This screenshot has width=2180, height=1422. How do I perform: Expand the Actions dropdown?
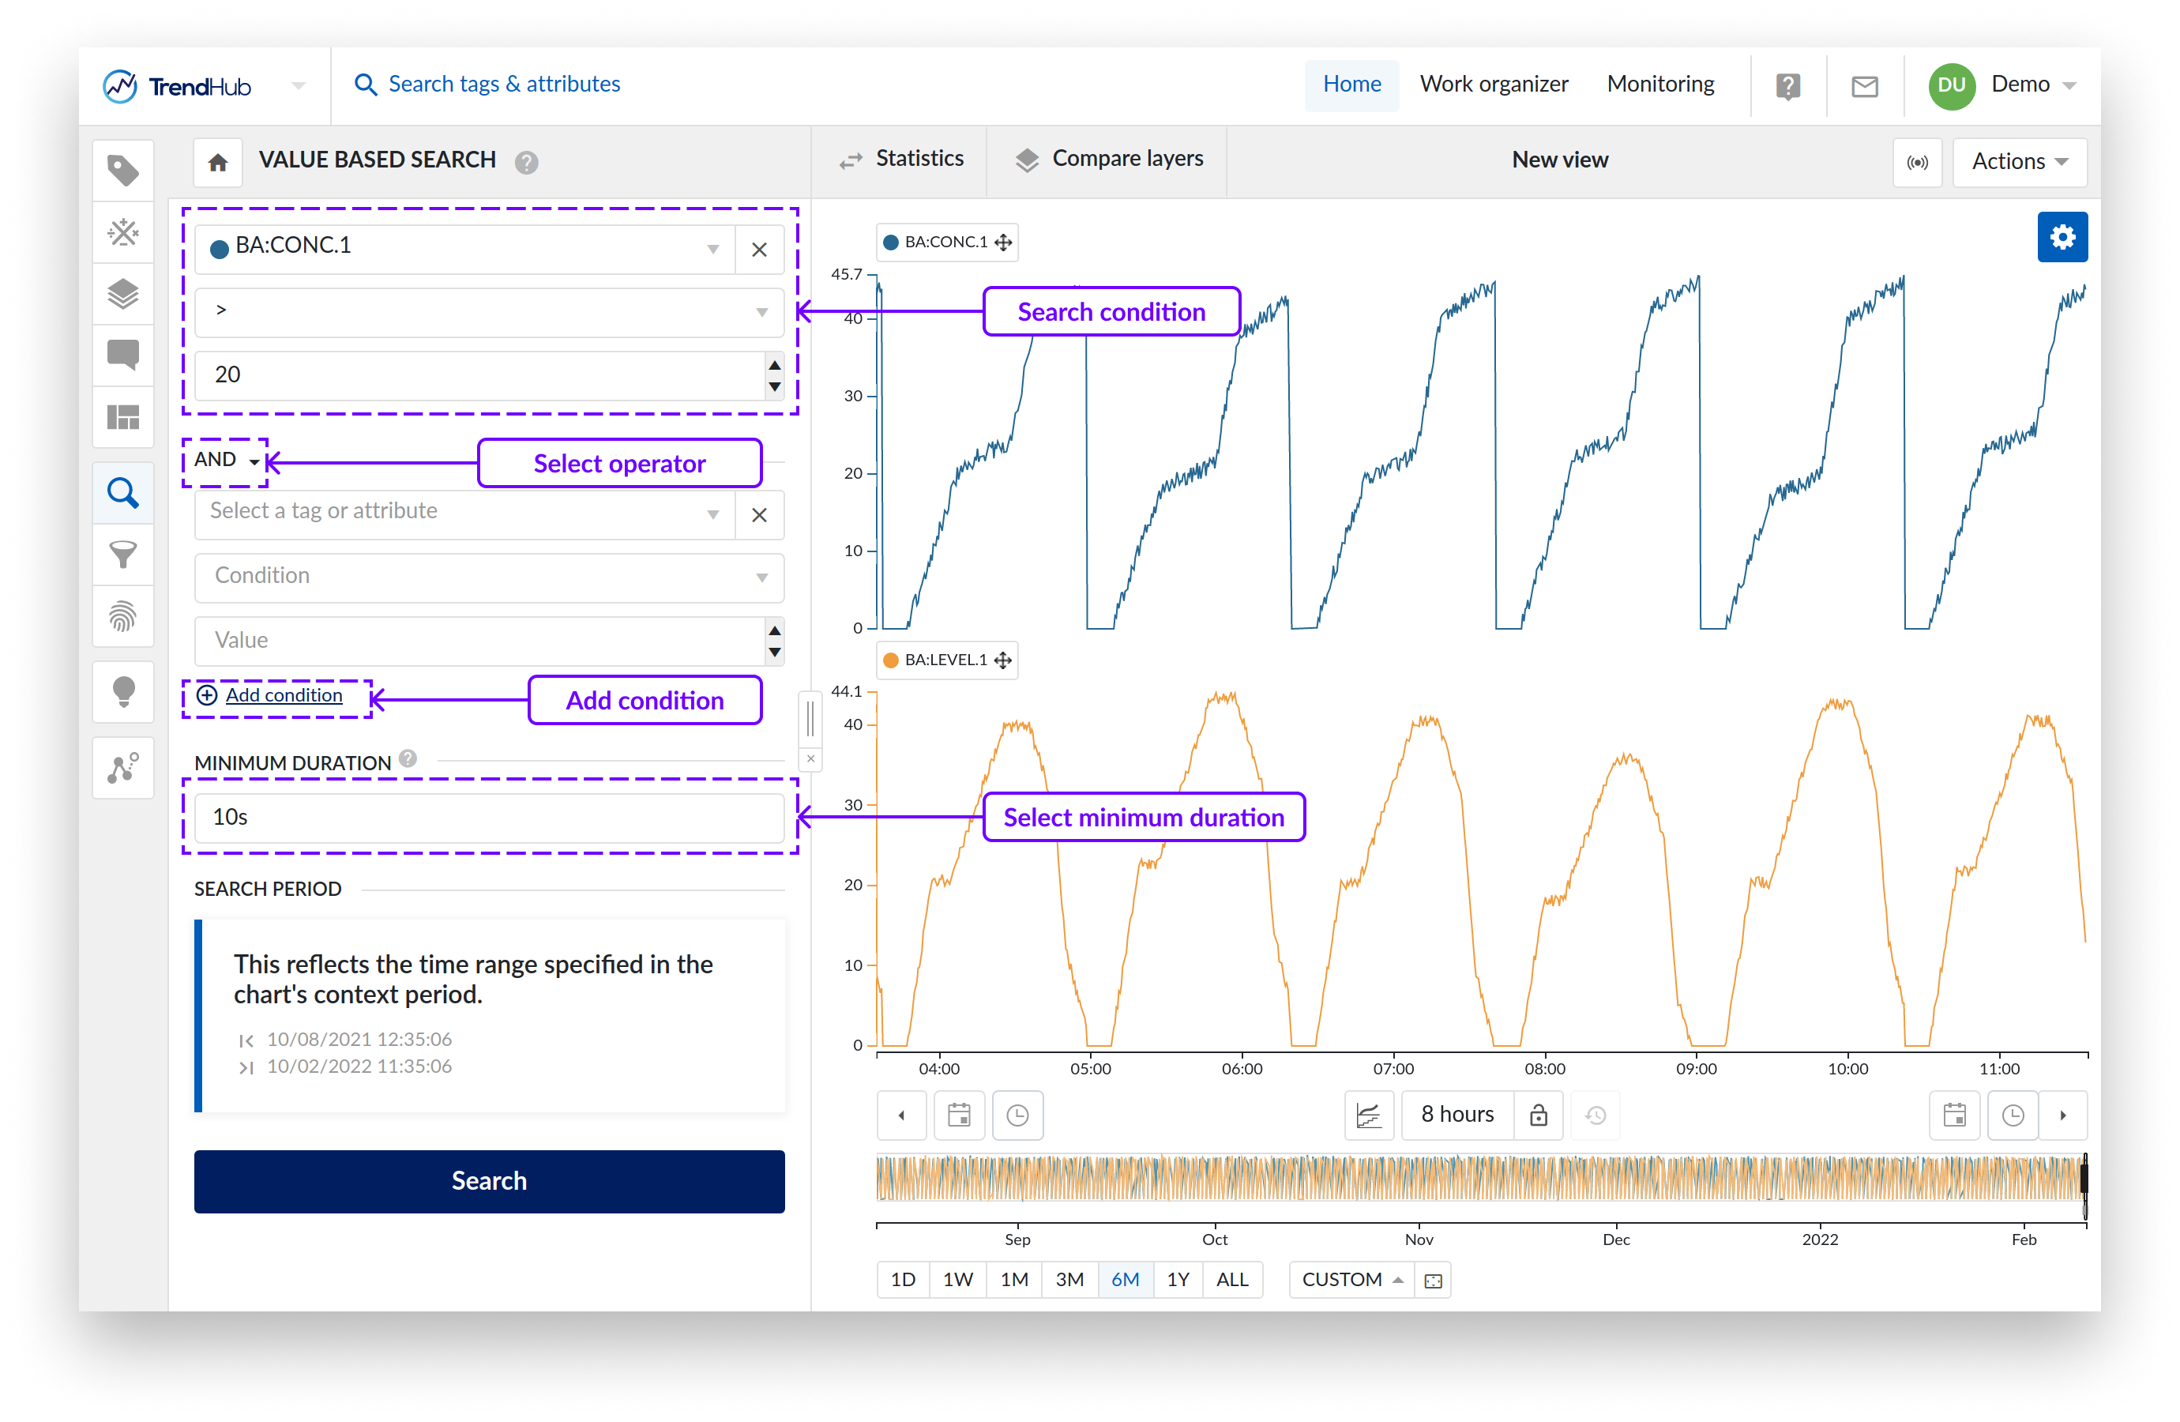pos(2018,162)
